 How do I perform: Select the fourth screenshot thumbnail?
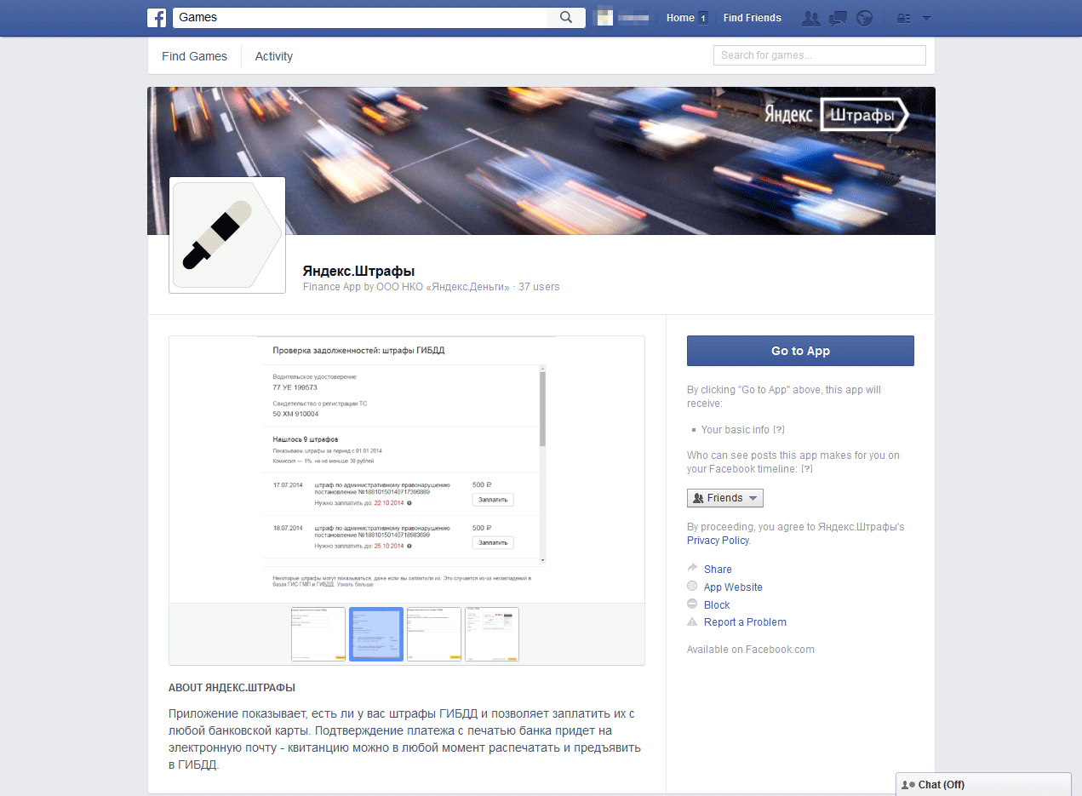[x=492, y=634]
